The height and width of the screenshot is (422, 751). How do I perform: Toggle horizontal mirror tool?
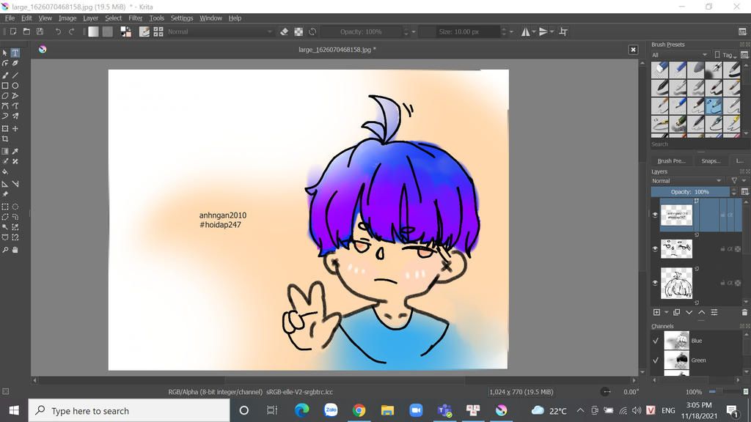pos(525,32)
